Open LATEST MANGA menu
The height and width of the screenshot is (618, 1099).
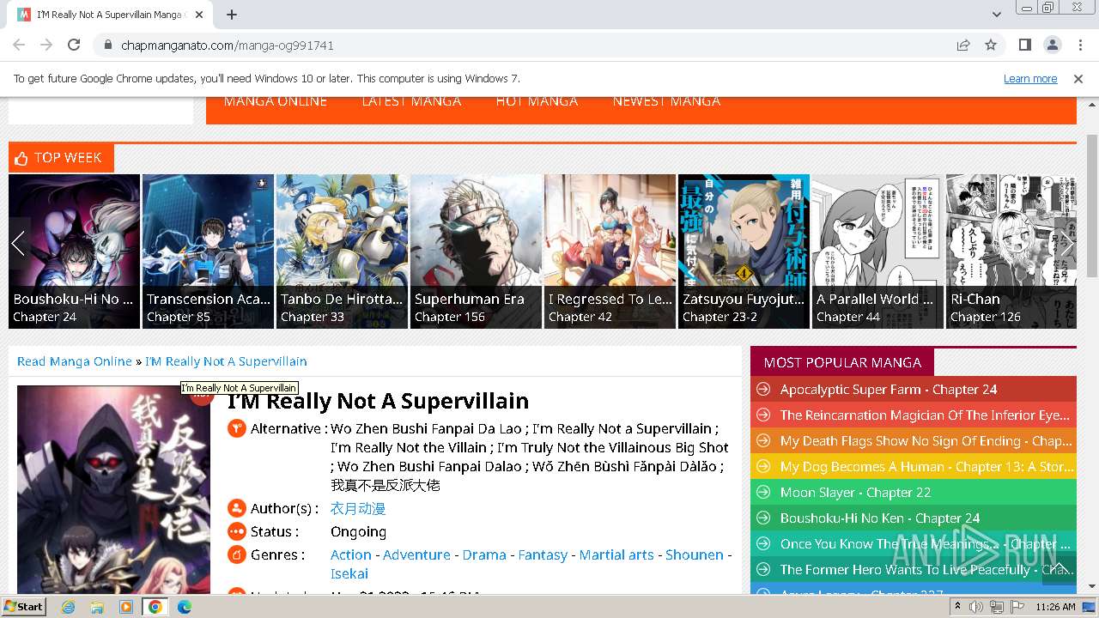(411, 101)
